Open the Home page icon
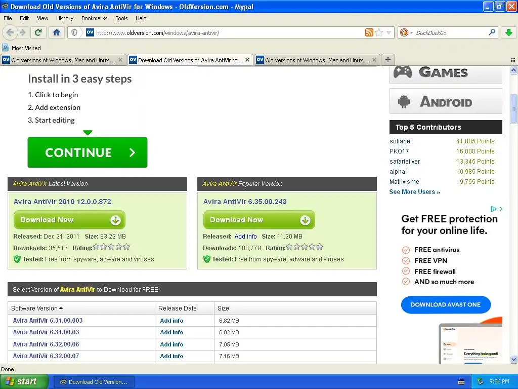 click(57, 32)
